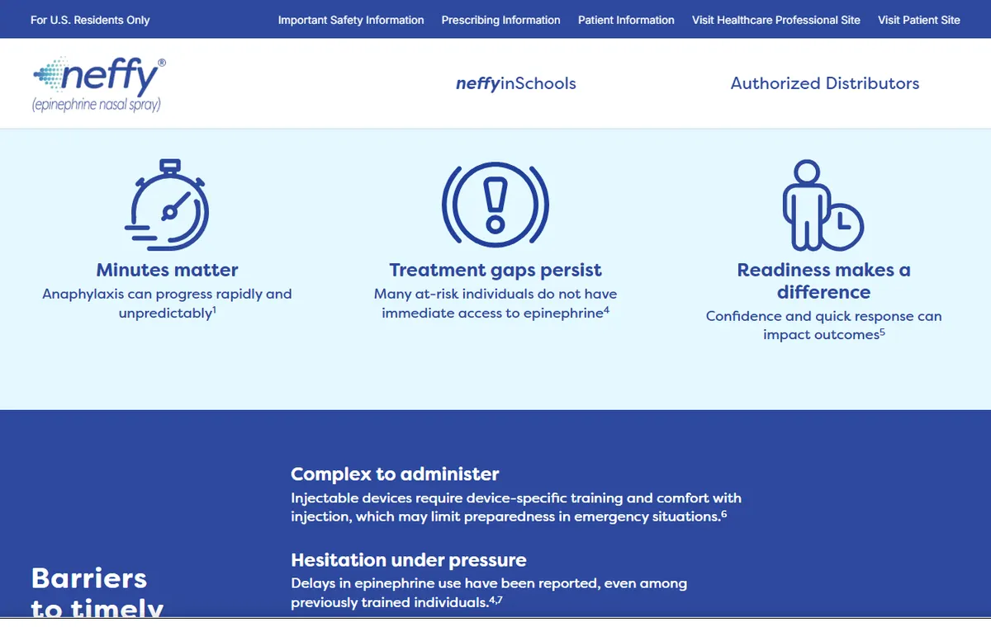
Task: Select the neffyinSchools menu item
Action: [516, 83]
